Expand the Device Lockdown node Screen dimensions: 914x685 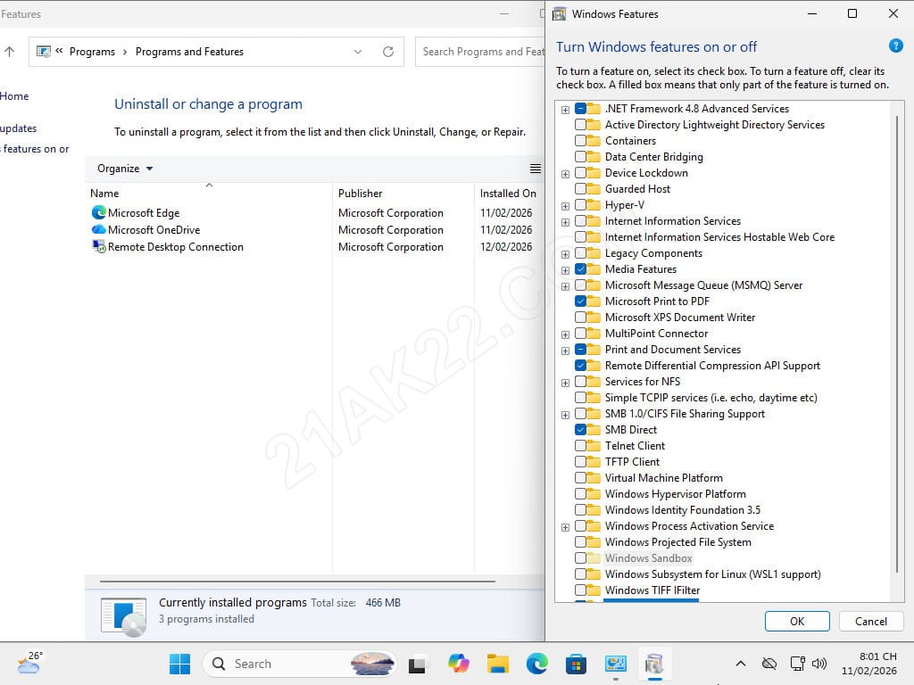(x=565, y=174)
